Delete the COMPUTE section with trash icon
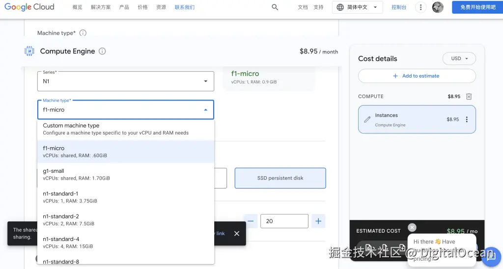 pos(469,97)
